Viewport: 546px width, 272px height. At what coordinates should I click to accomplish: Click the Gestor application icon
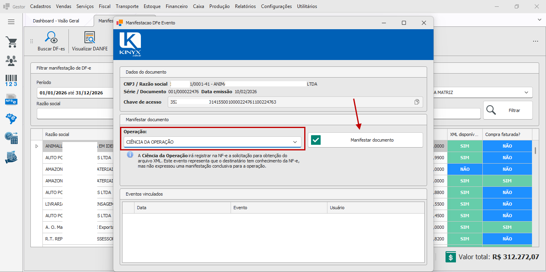point(6,6)
